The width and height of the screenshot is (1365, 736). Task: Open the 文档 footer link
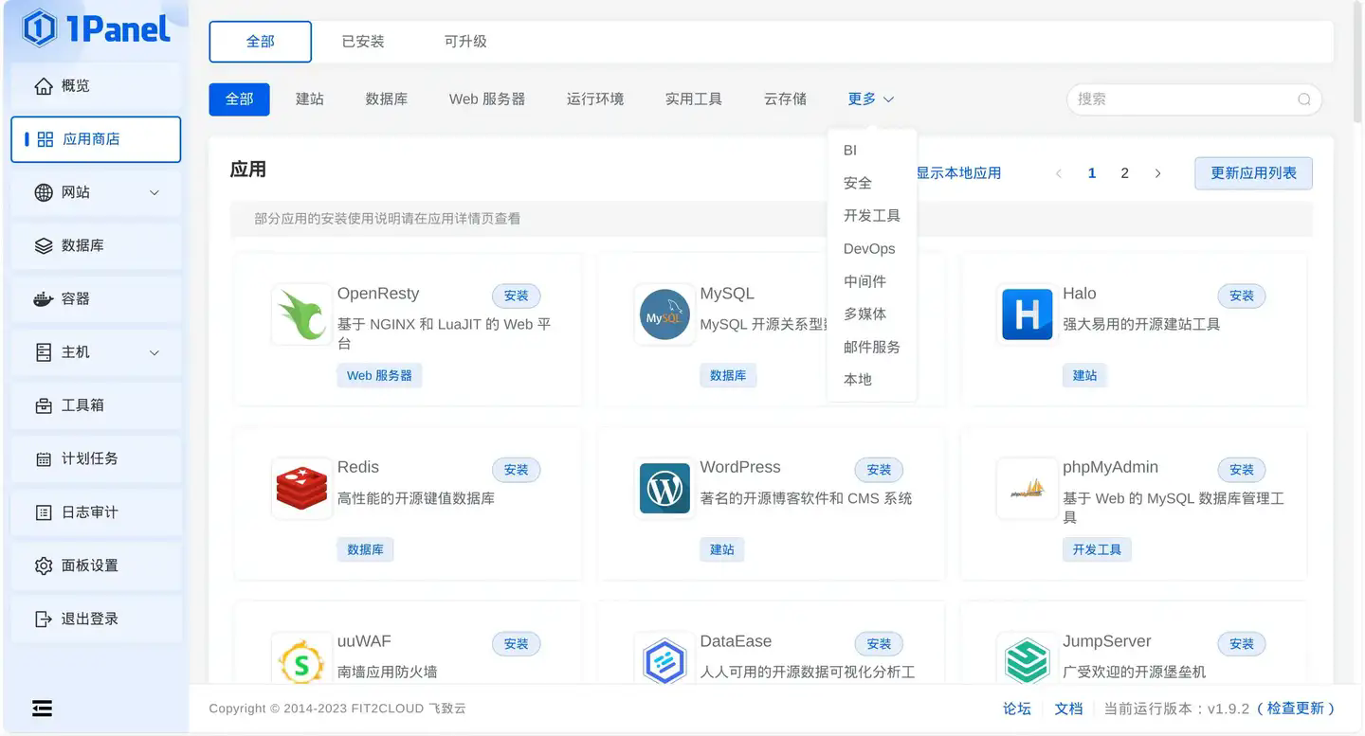click(x=1068, y=709)
